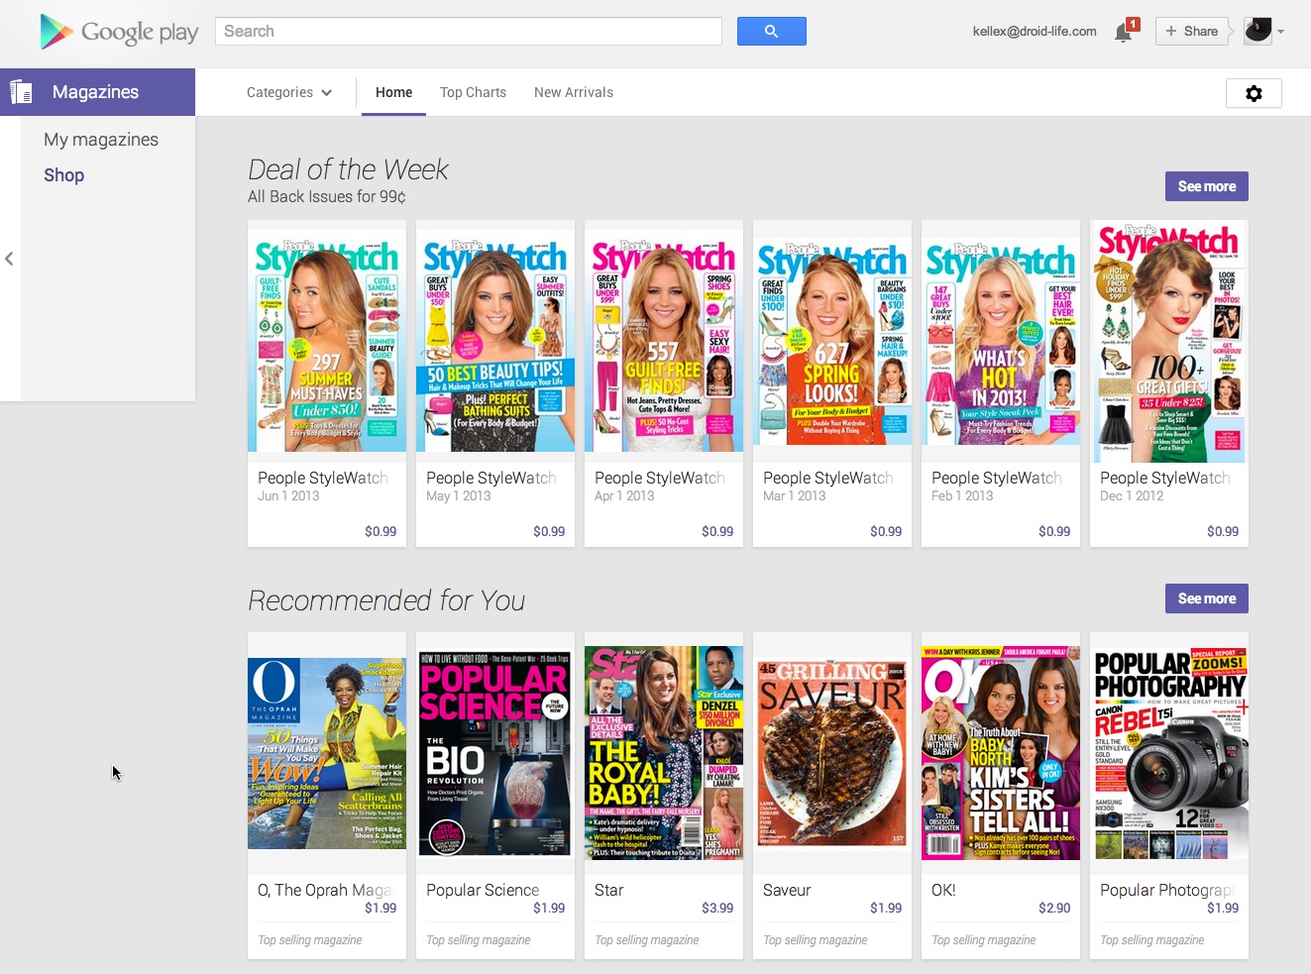See more Deal of the Week items
The image size is (1311, 974).
(x=1206, y=186)
